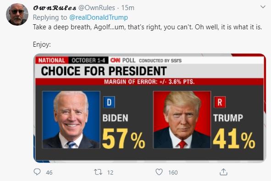271x181 pixels.
Task: View the 46 replies count
Action: (49, 172)
